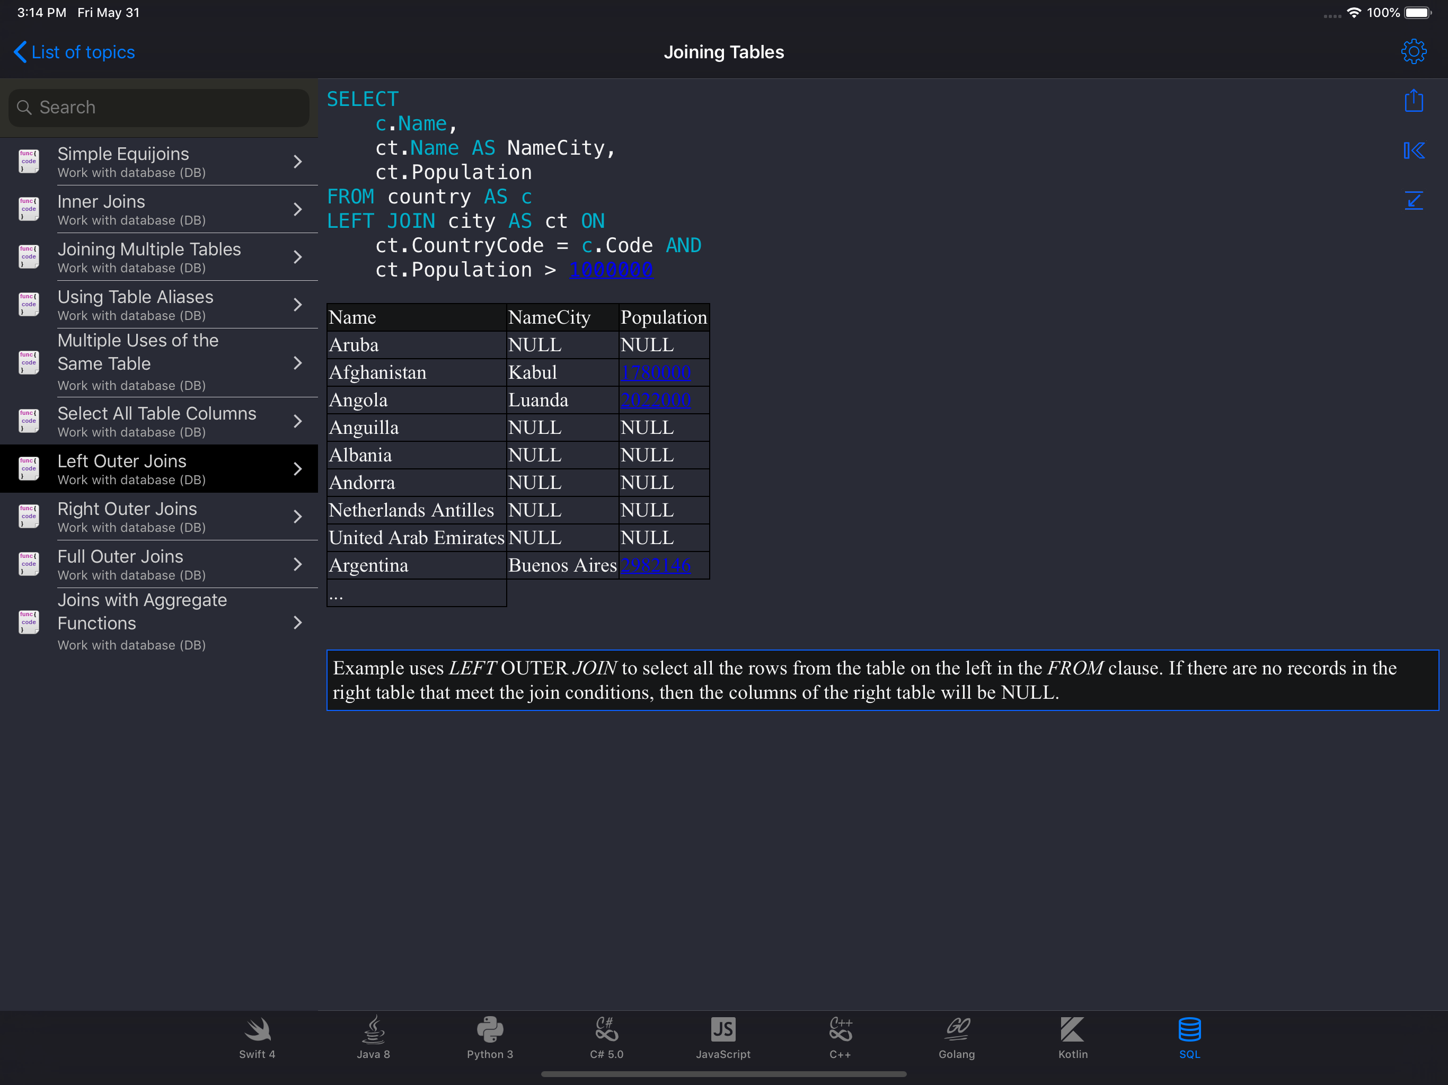
Task: Click the shrink view arrow icon
Action: tap(1414, 201)
